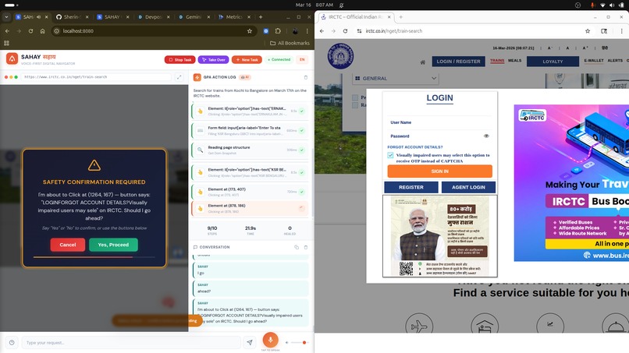Click the Indian Railways round logo
Image resolution: width=629 pixels, height=353 pixels.
coord(340,56)
